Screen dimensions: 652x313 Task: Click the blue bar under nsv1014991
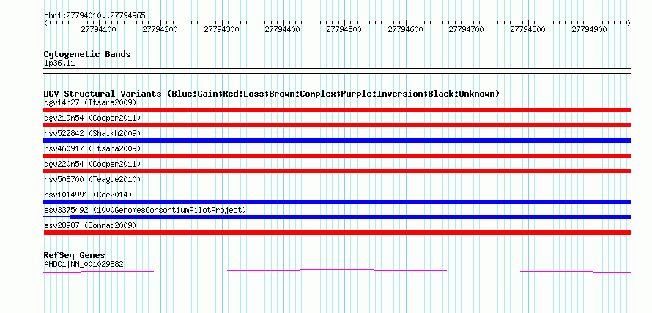pos(337,202)
